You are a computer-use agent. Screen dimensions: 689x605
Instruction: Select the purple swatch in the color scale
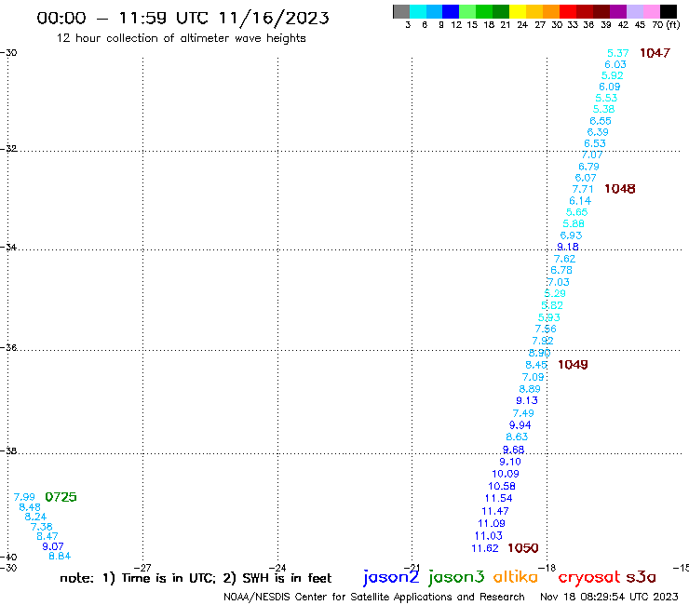pos(617,11)
